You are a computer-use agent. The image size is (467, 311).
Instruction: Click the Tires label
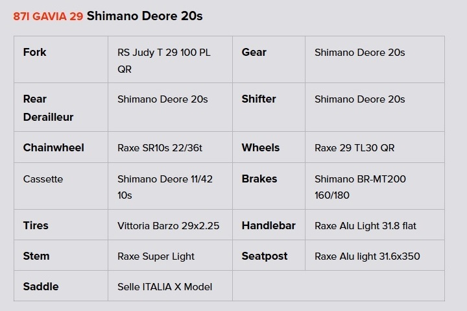tap(36, 225)
